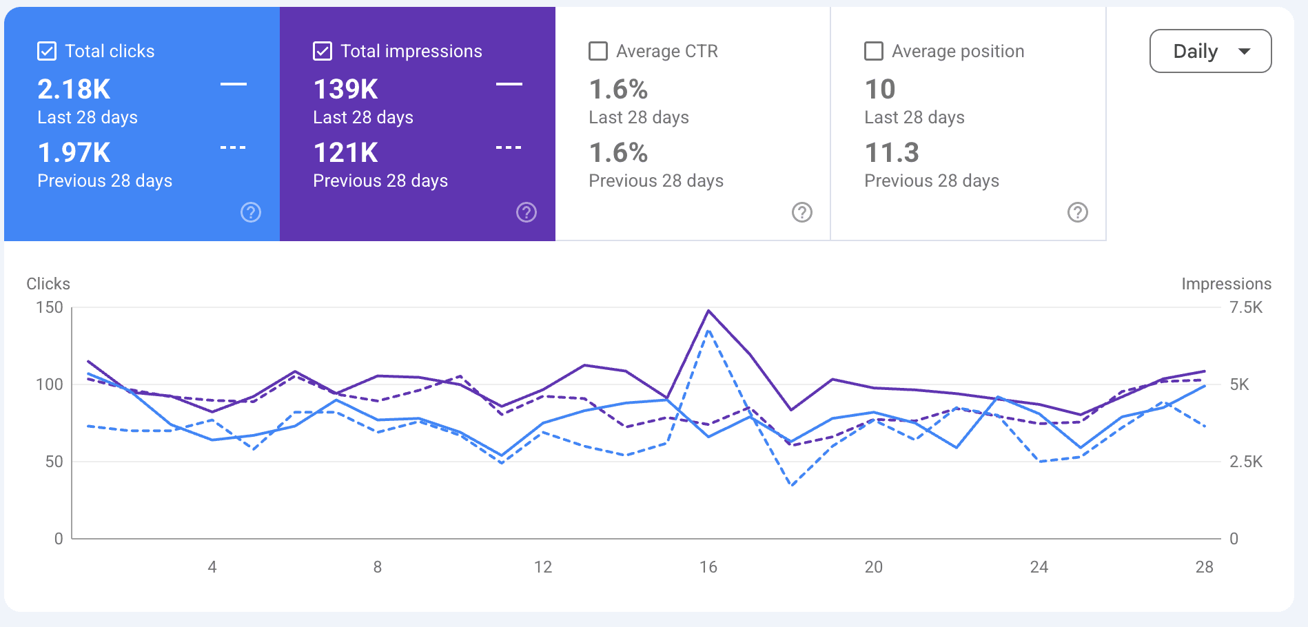Uncheck the Total impressions checkbox
The height and width of the screenshot is (627, 1308).
[323, 51]
